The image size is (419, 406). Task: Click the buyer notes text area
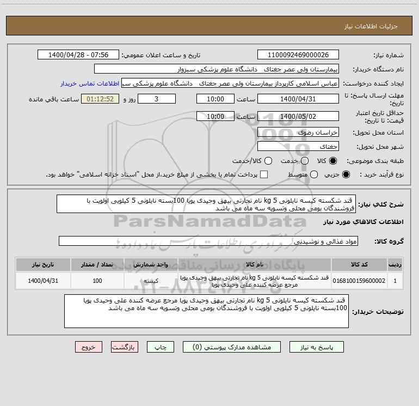tap(206, 311)
